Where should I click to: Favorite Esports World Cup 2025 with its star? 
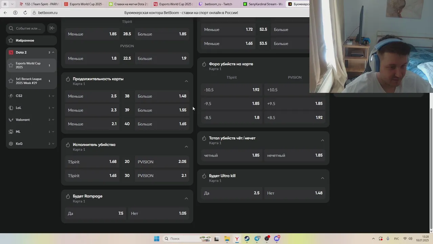(x=11, y=65)
